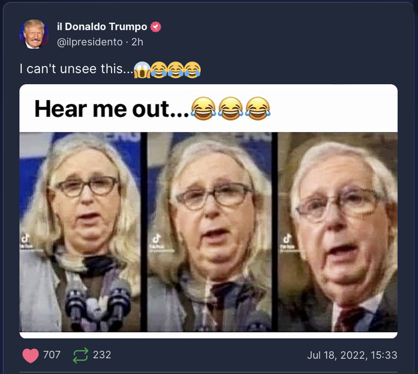The width and height of the screenshot is (418, 374).
Task: Open the middle blended face panel
Action: point(209,232)
